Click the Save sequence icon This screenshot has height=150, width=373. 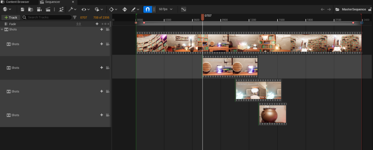(x=23, y=9)
